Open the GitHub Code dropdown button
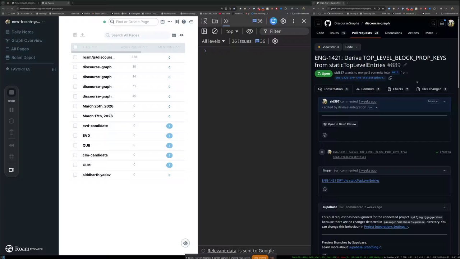Viewport: 460px width, 259px height. click(x=351, y=47)
